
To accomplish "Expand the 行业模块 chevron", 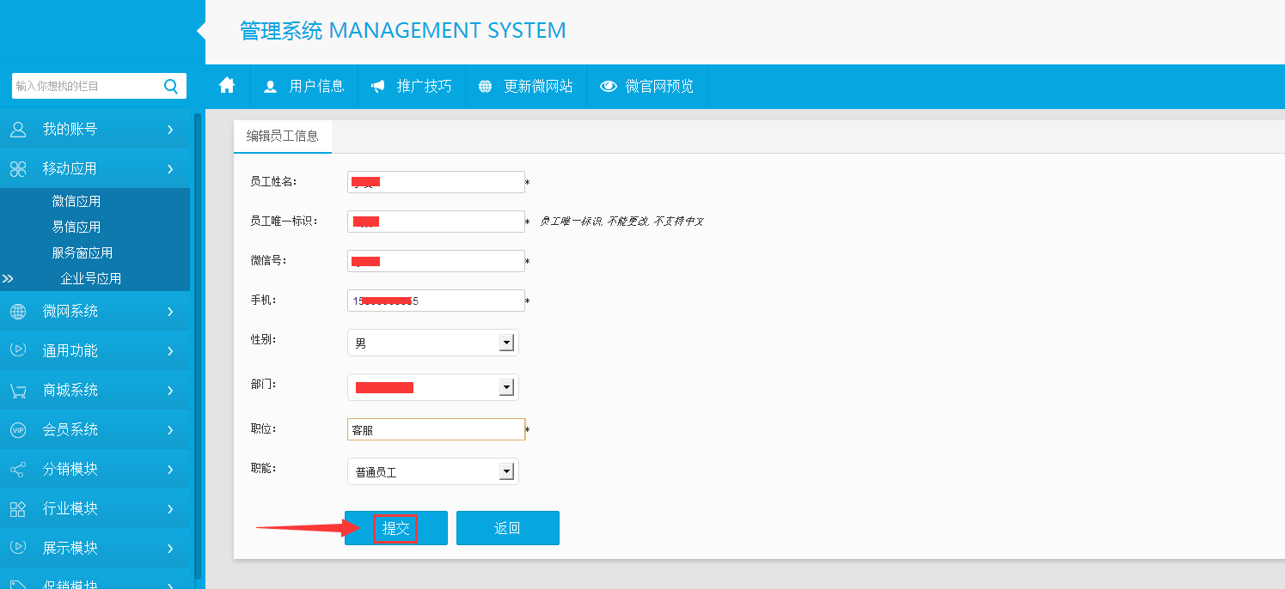I will [x=170, y=509].
